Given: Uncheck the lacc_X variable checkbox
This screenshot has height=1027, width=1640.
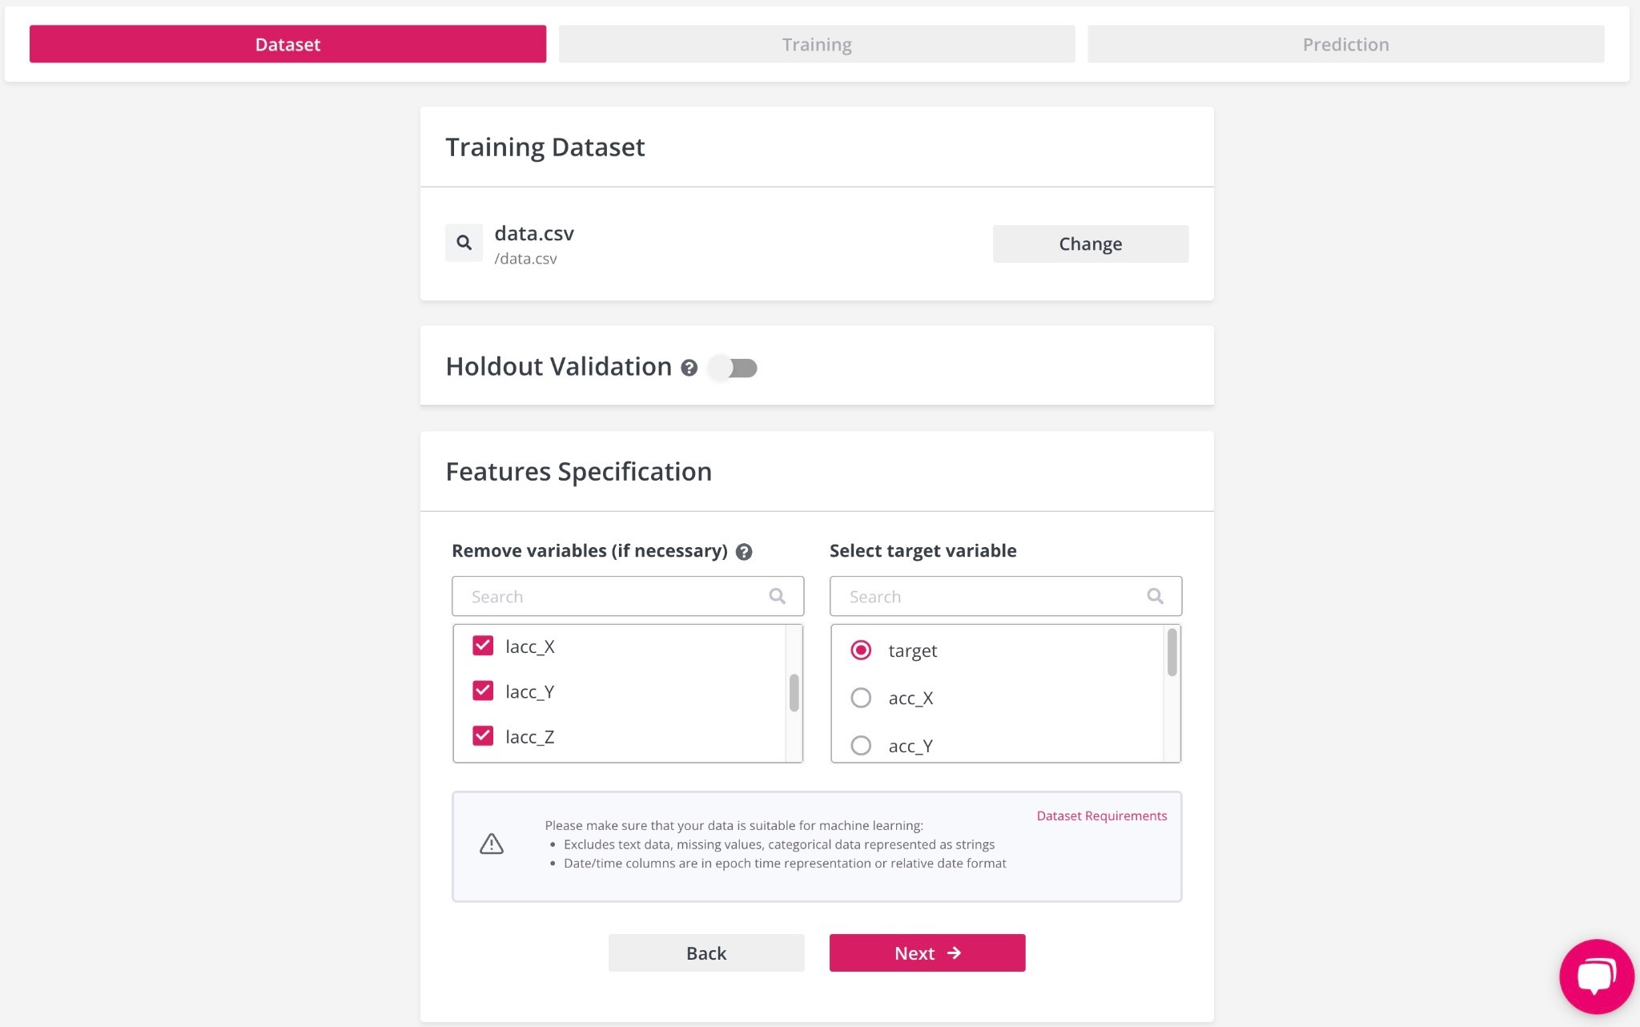Looking at the screenshot, I should tap(483, 646).
